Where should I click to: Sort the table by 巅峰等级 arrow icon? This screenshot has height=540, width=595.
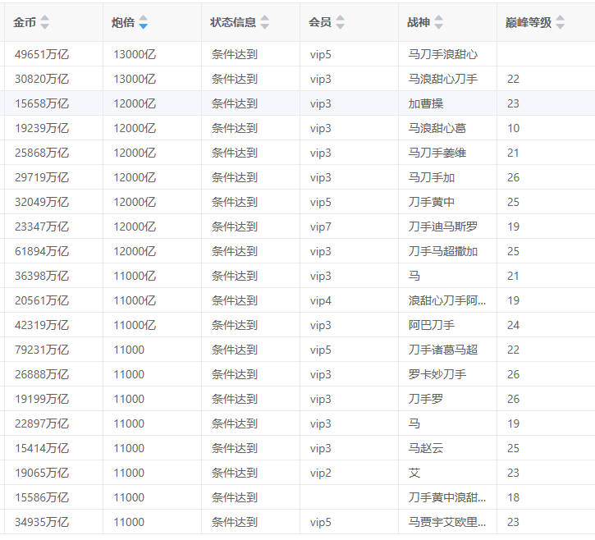coord(560,22)
